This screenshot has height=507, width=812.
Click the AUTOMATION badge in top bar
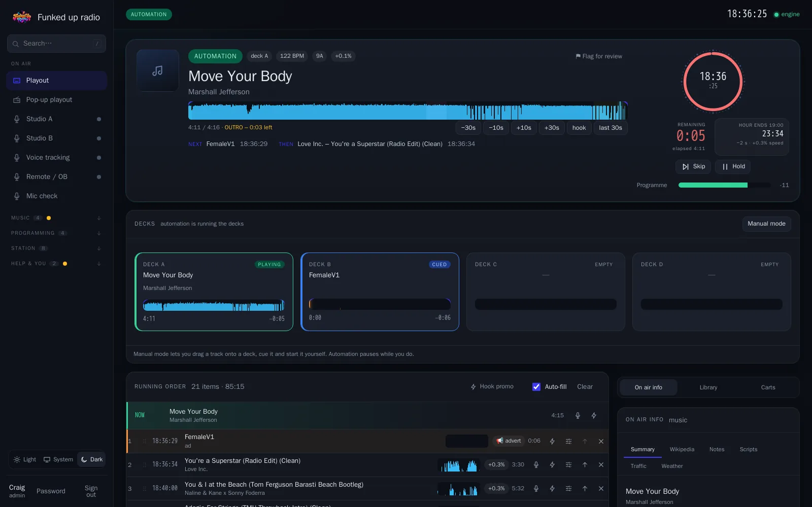point(149,15)
